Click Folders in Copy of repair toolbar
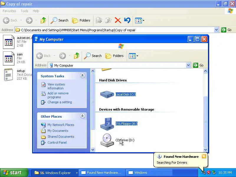This screenshot has width=236, height=177. point(81,20)
